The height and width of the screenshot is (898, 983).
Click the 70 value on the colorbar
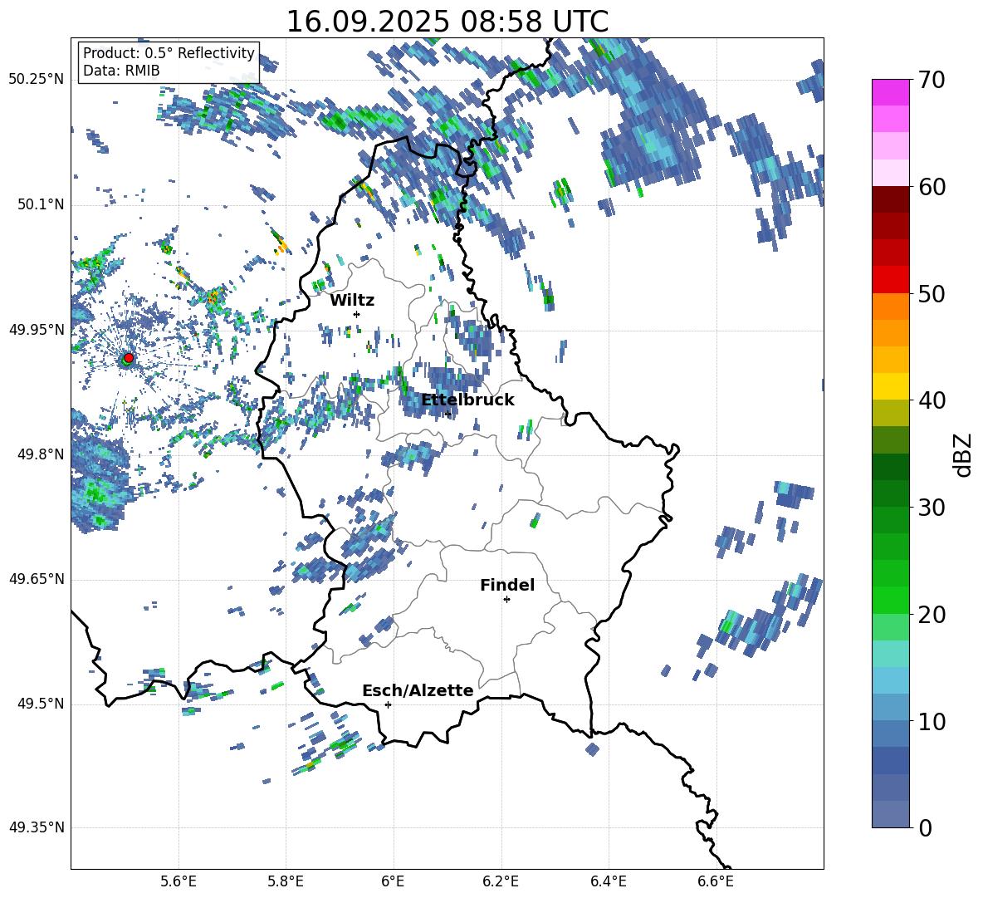tap(932, 81)
